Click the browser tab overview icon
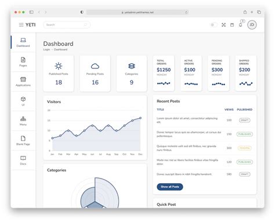Viewport: 275px width, 222px height. click(259, 12)
